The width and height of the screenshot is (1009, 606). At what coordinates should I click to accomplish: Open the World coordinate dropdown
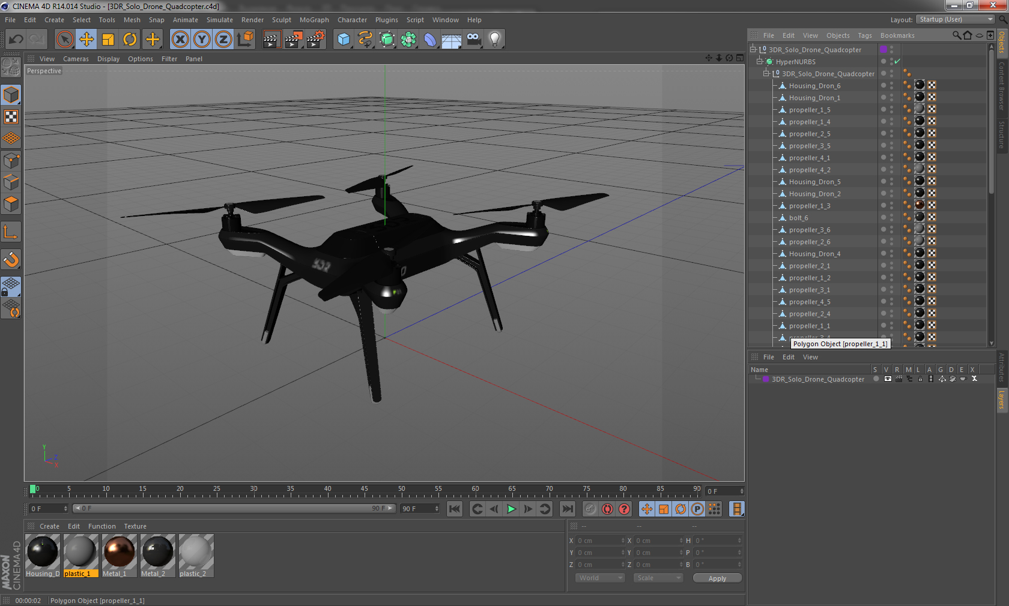click(x=600, y=578)
